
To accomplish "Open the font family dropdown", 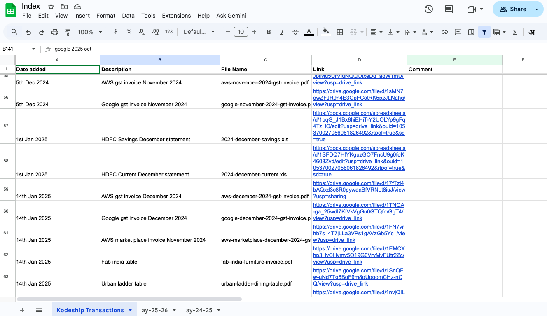I will 199,32.
